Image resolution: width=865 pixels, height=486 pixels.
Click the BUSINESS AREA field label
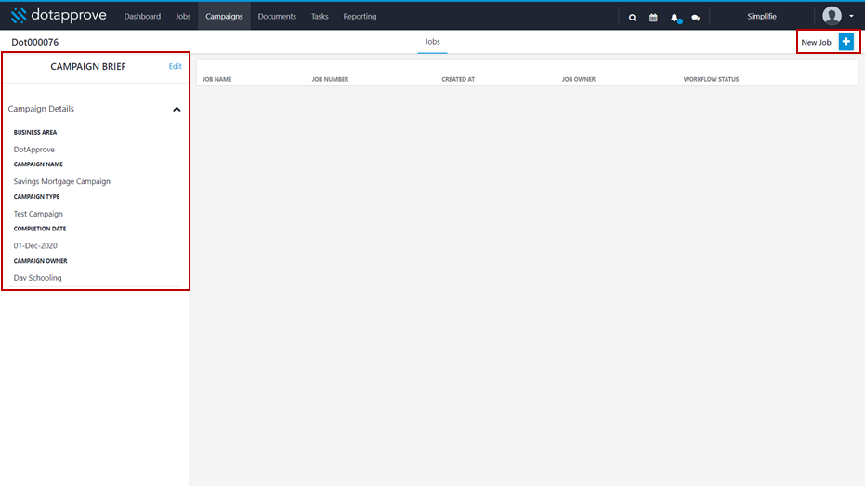click(35, 132)
